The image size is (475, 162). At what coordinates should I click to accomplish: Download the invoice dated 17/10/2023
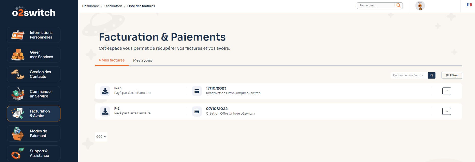105,91
